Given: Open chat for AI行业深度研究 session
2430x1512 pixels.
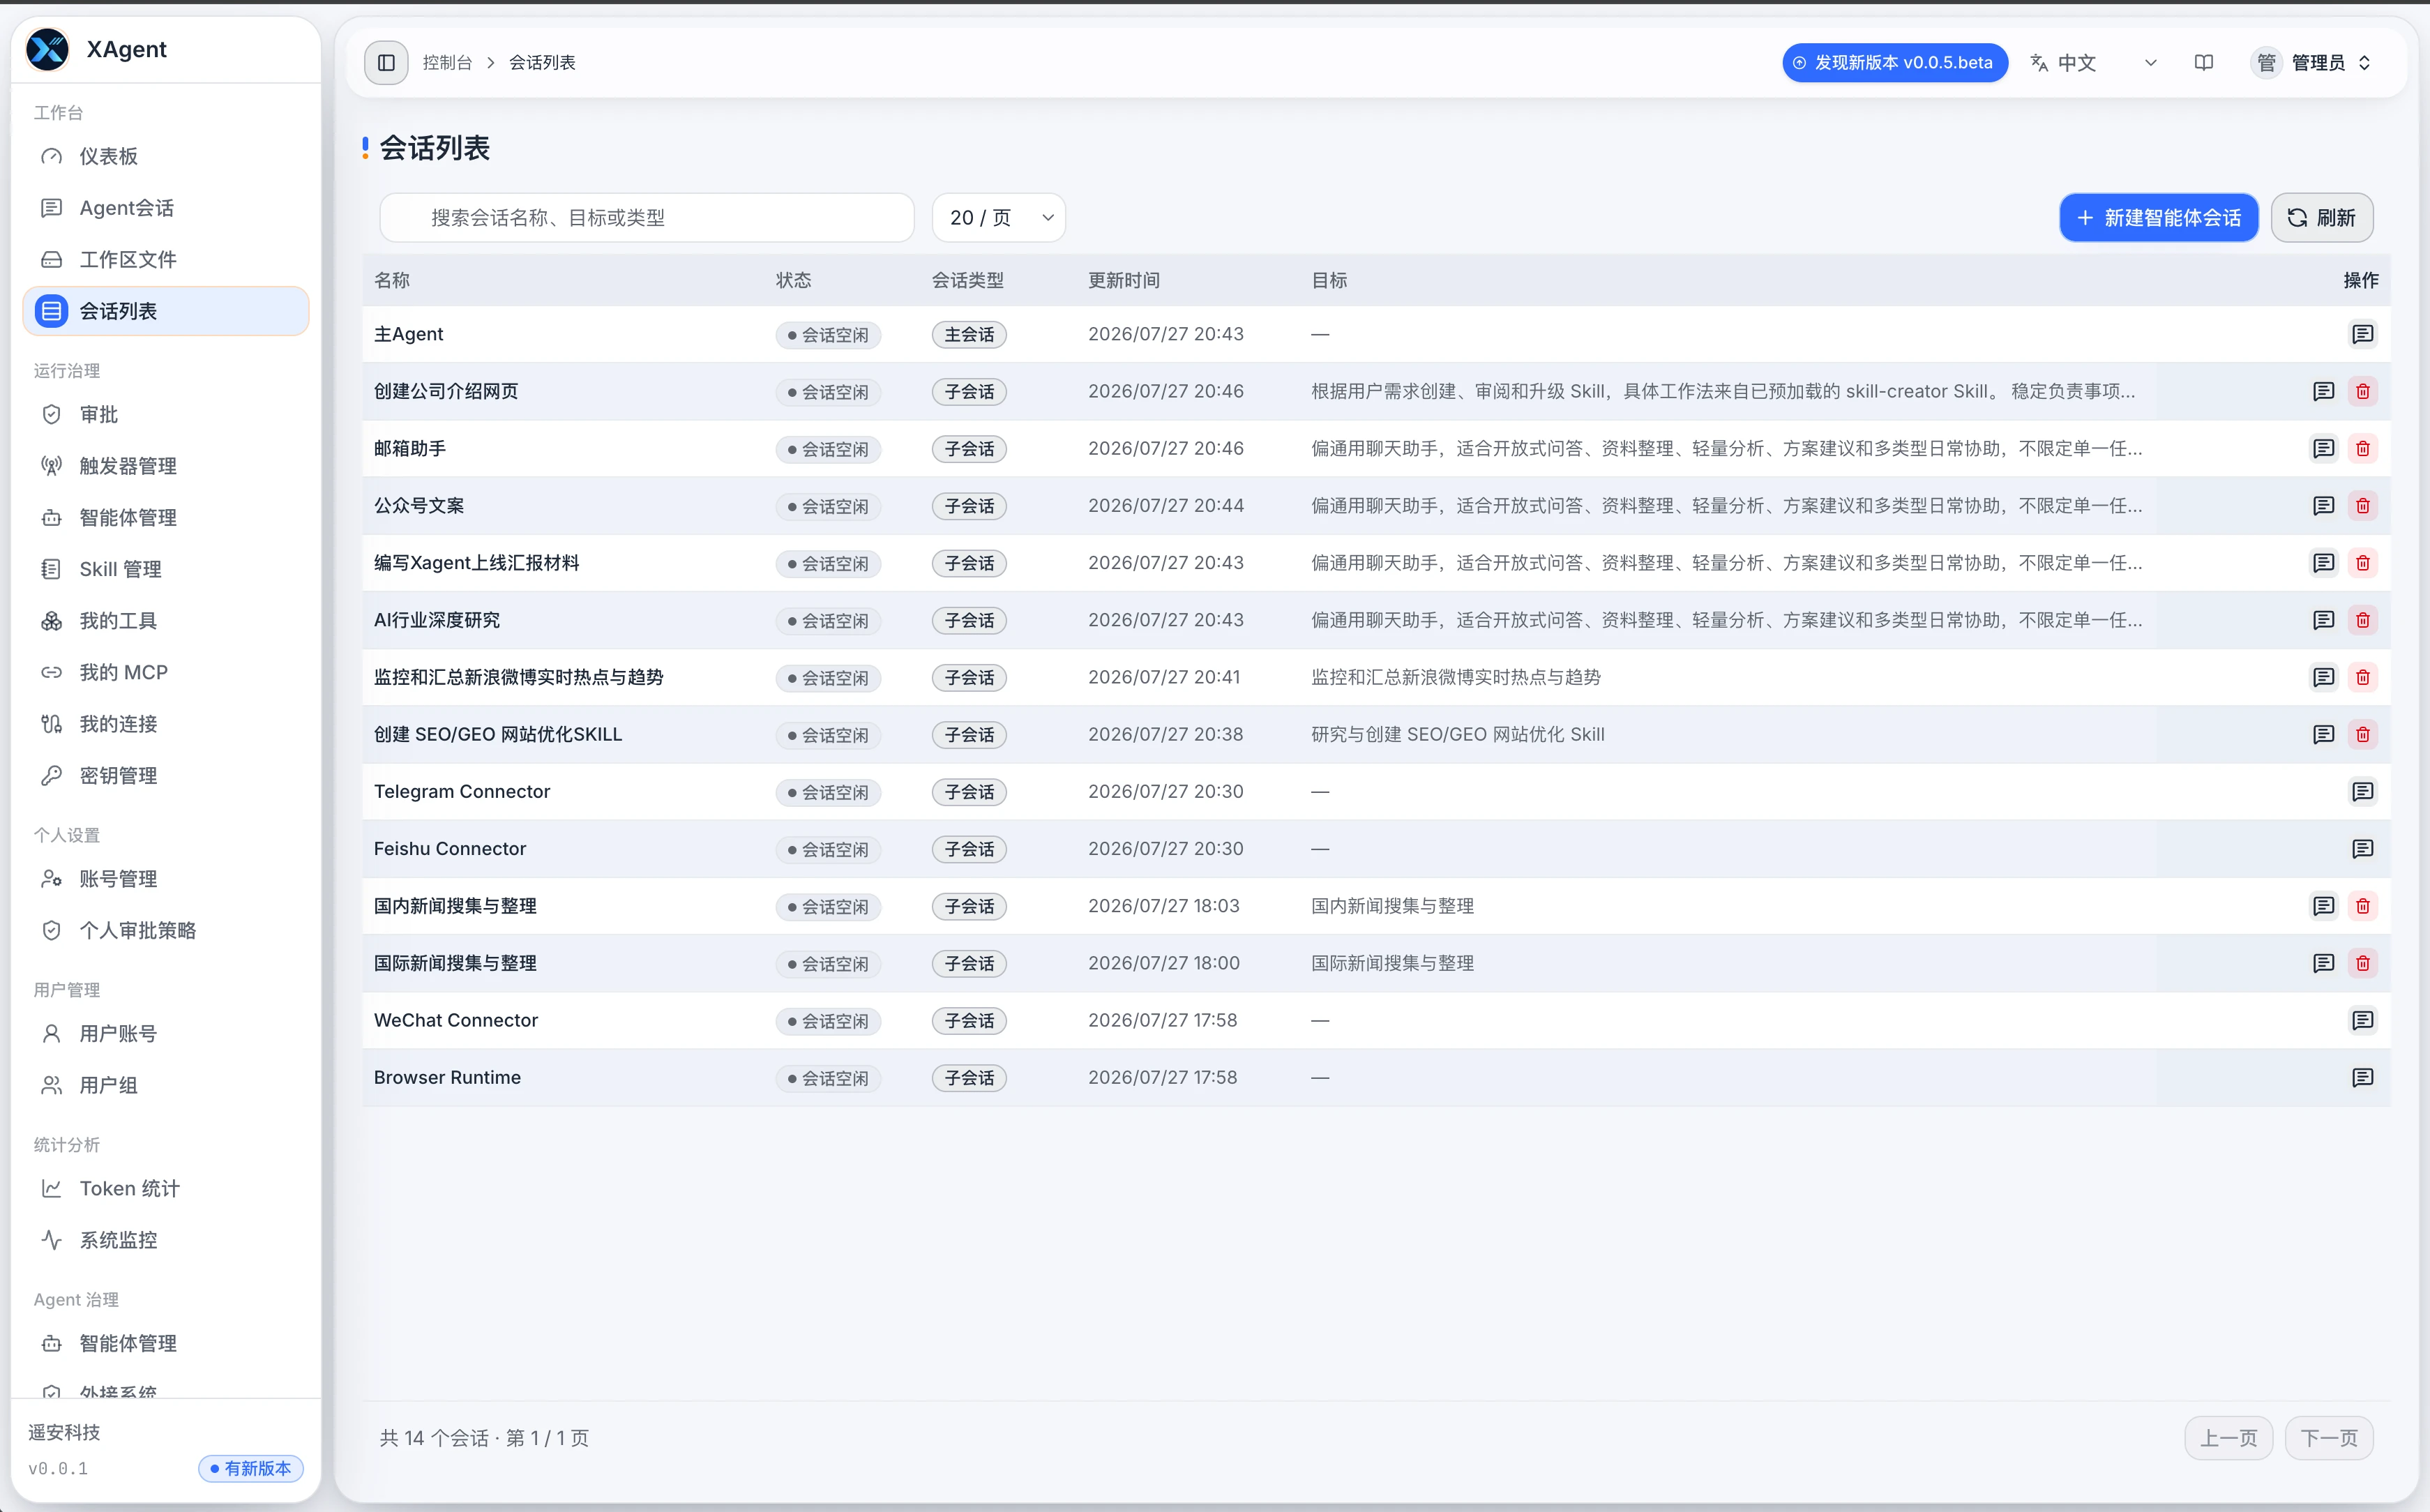Looking at the screenshot, I should coord(2323,620).
